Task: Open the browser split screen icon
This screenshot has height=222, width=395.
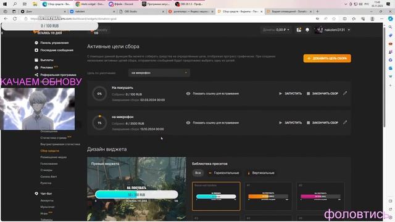Action: point(344,18)
